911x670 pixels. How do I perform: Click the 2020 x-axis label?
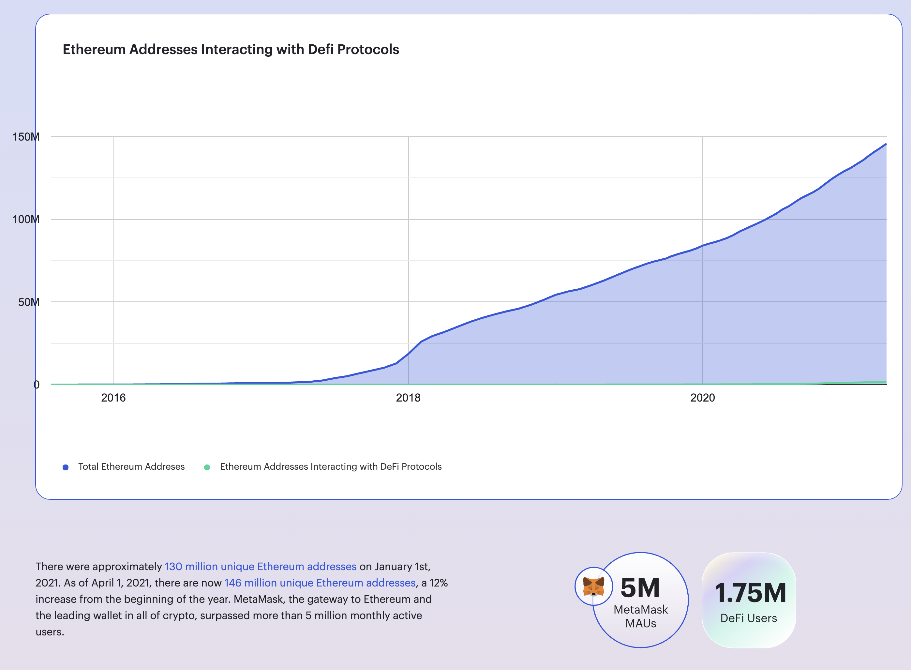click(702, 397)
